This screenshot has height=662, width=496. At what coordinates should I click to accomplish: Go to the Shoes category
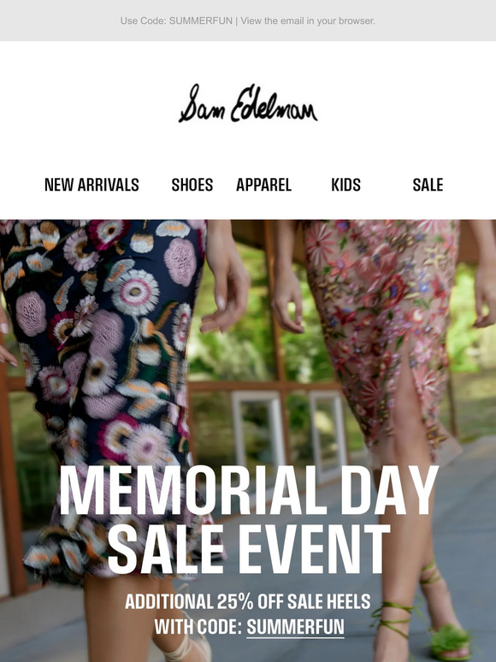192,185
